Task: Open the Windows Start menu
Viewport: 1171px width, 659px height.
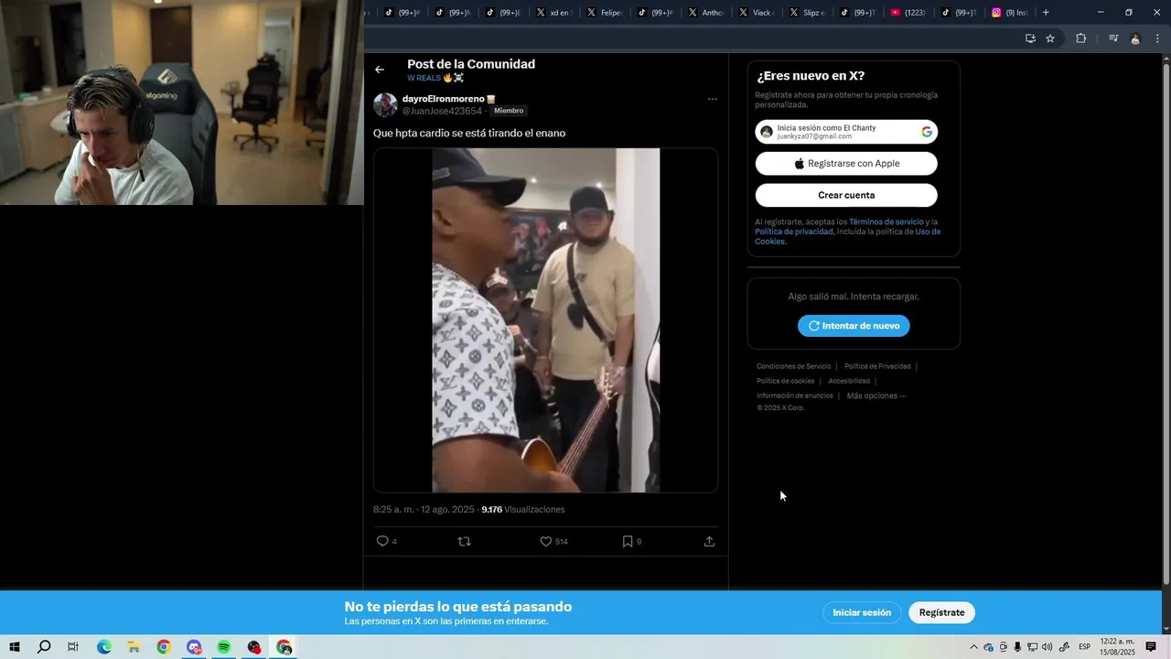Action: (x=15, y=647)
